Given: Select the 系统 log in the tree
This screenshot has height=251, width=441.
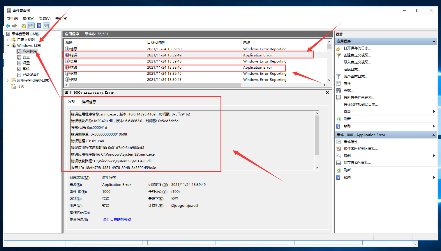Looking at the screenshot, I should click(26, 69).
